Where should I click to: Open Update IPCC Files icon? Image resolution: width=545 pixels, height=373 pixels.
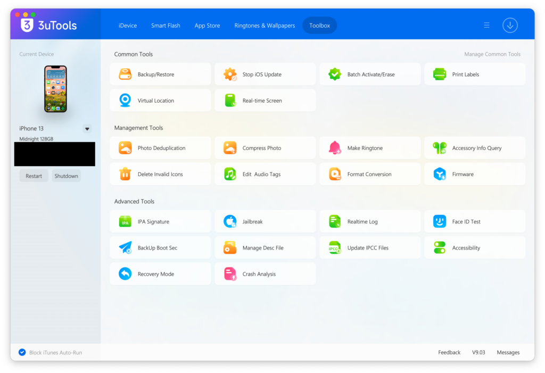click(x=335, y=248)
